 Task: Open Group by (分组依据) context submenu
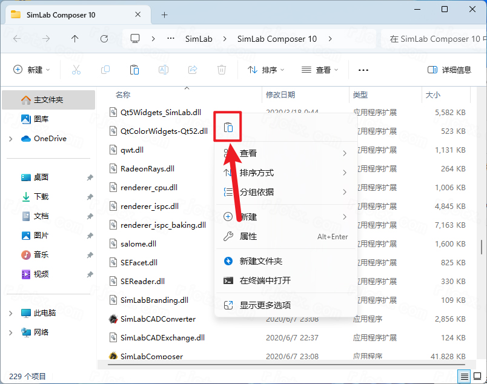tap(285, 192)
